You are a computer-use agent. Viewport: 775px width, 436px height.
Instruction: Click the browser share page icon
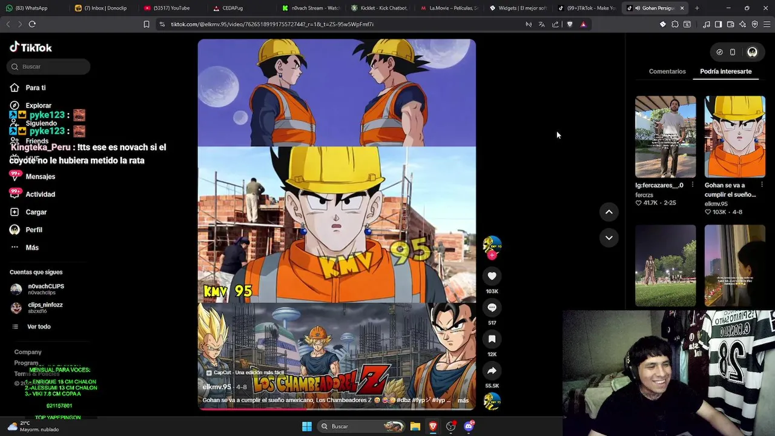point(555,24)
